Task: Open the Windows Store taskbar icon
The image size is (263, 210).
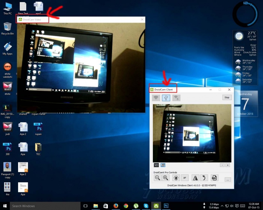Action: [x=106, y=206]
